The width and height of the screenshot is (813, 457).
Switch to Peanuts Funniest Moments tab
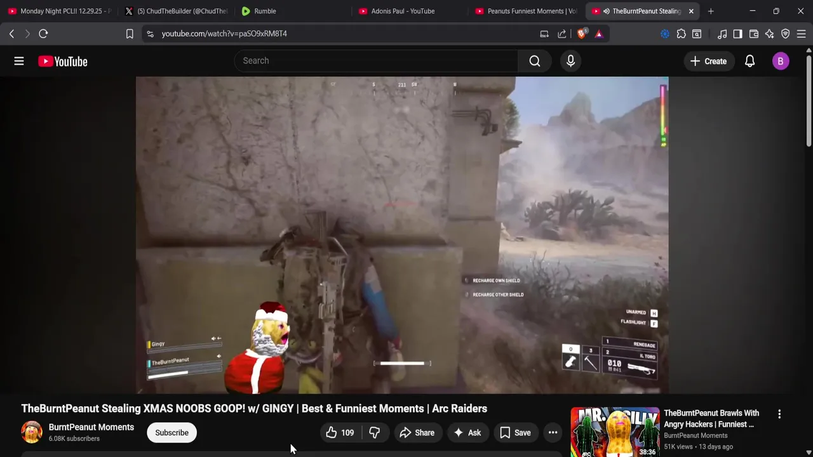tap(526, 11)
